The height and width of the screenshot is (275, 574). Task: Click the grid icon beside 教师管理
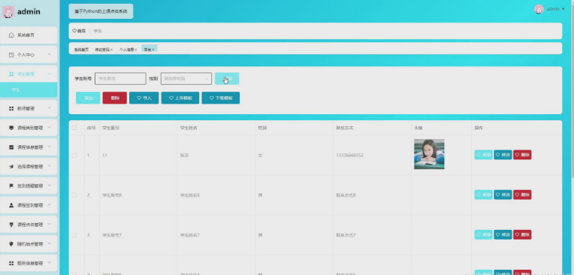coord(11,109)
